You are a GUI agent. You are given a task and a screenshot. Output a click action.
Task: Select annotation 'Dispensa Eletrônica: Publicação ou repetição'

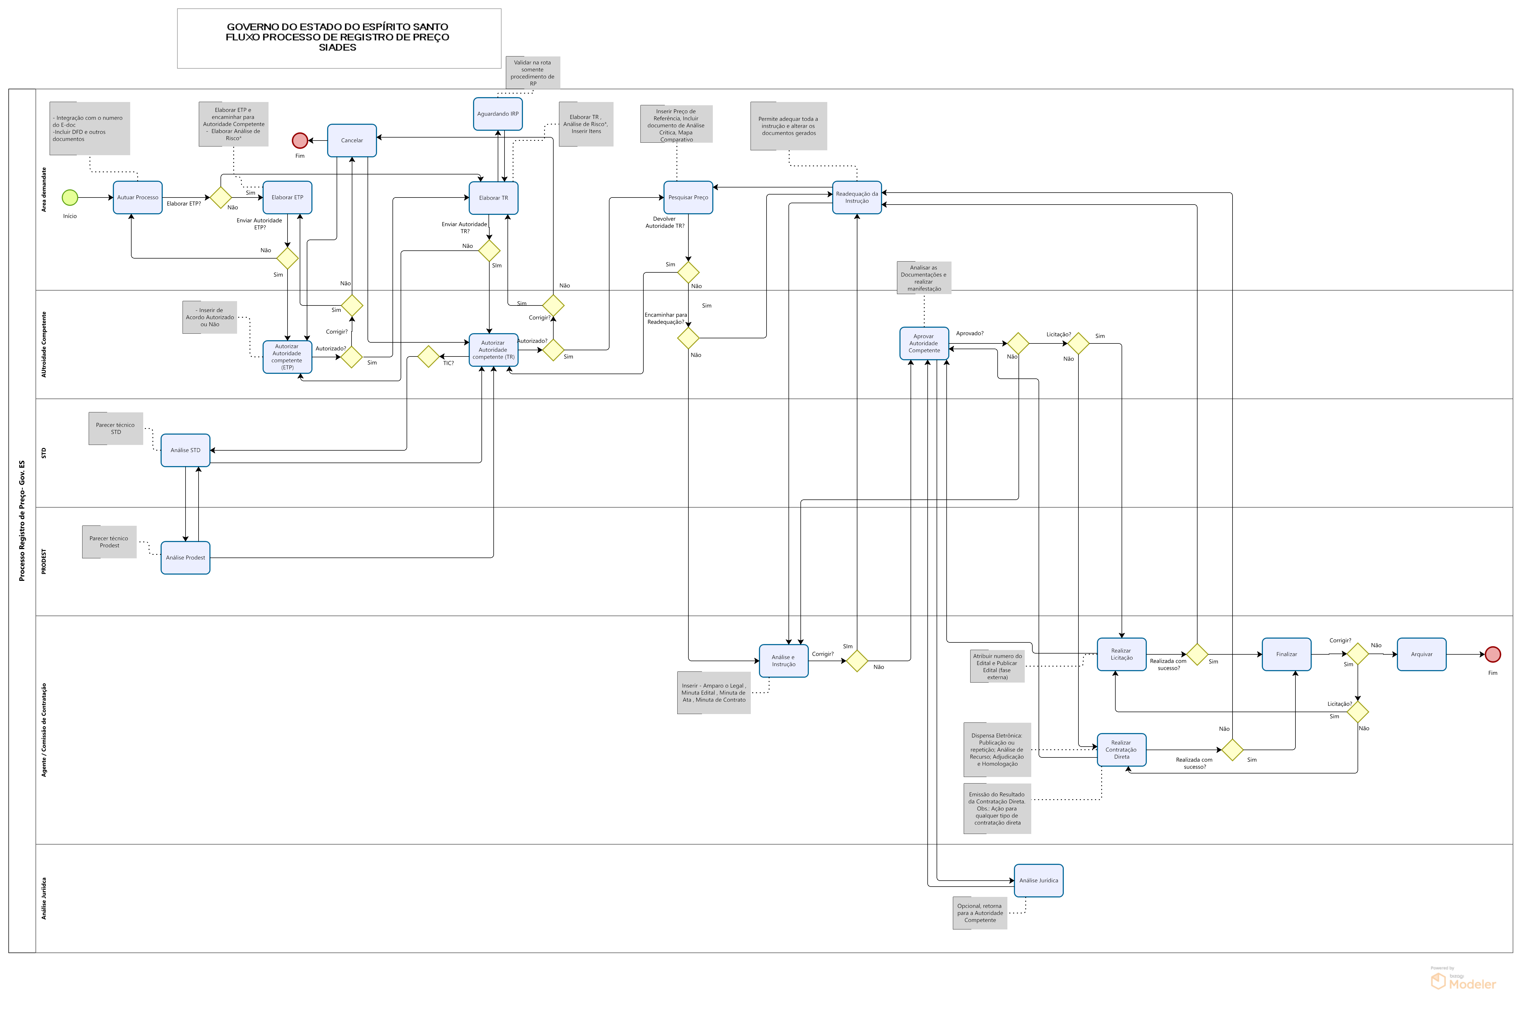point(997,750)
